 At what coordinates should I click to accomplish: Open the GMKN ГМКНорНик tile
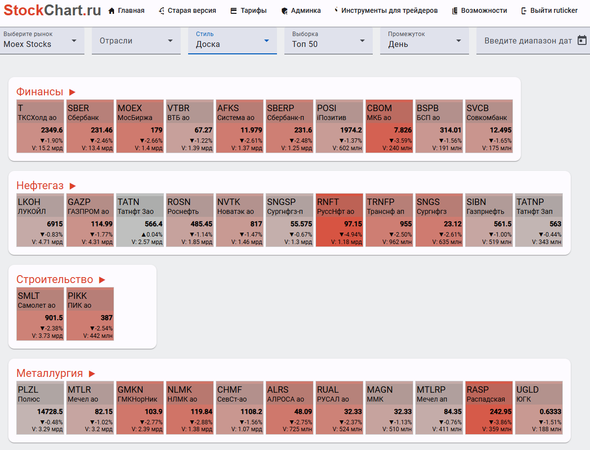coord(140,408)
